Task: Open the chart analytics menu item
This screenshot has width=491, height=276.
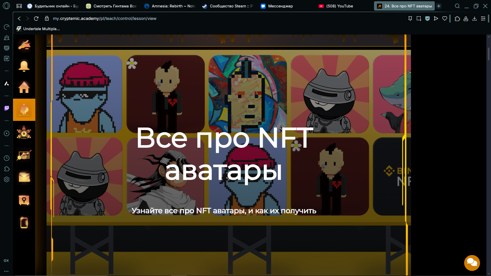Action: pyautogui.click(x=24, y=155)
